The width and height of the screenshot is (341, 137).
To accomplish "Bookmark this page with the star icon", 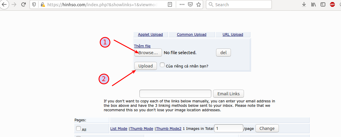I will [198, 4].
